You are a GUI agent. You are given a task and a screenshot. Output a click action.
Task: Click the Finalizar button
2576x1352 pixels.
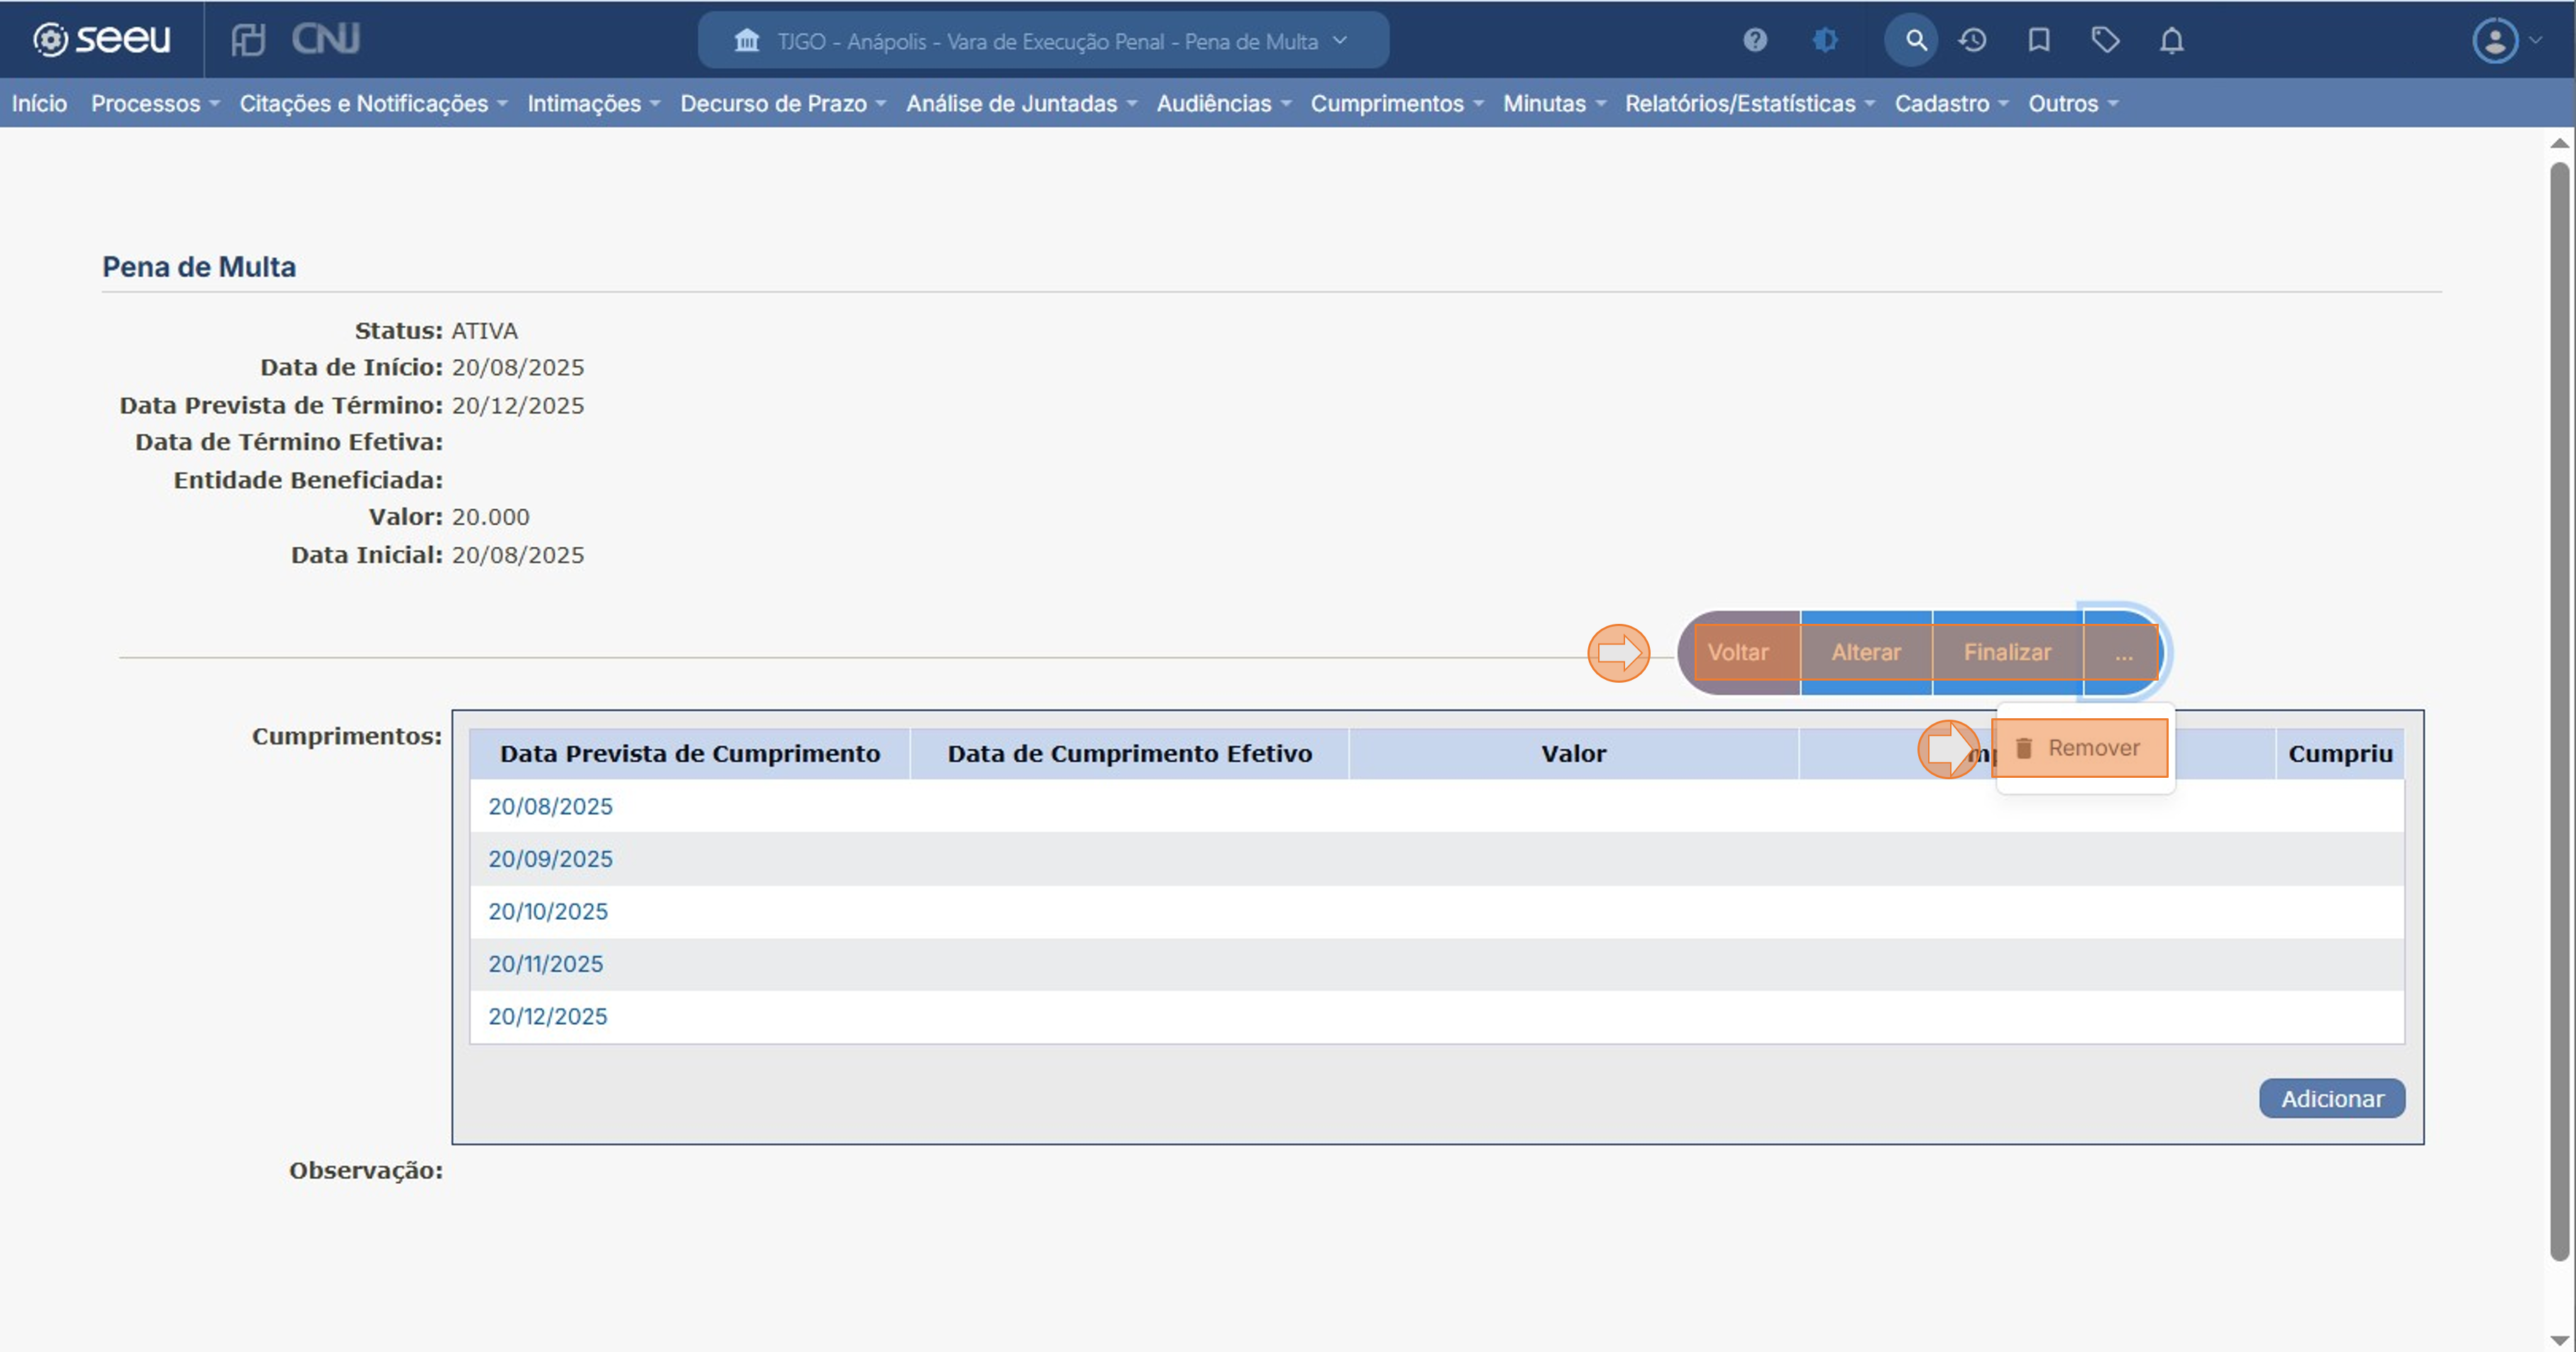click(x=2007, y=652)
